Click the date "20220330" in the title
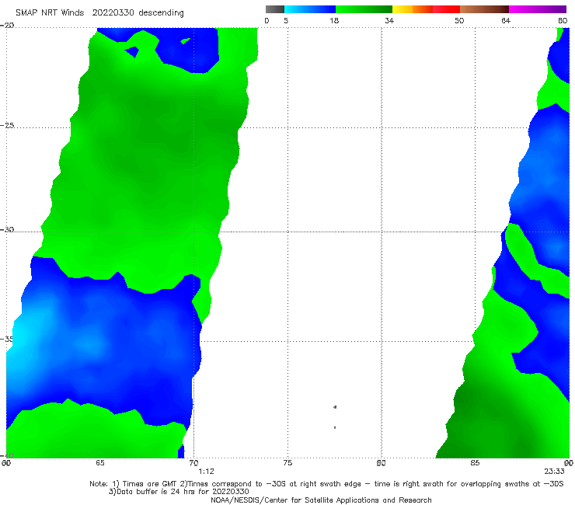575x505 pixels. 113,13
